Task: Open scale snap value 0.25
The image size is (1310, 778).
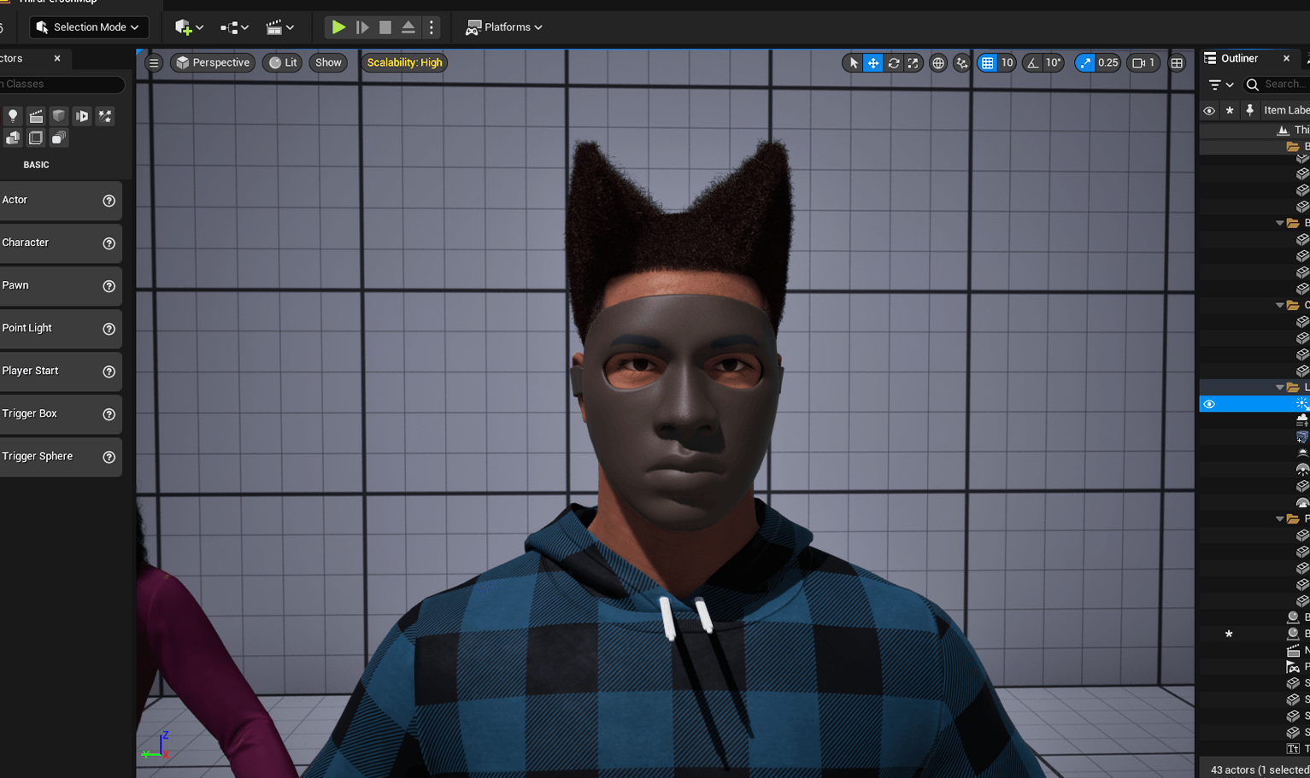Action: (x=1108, y=62)
